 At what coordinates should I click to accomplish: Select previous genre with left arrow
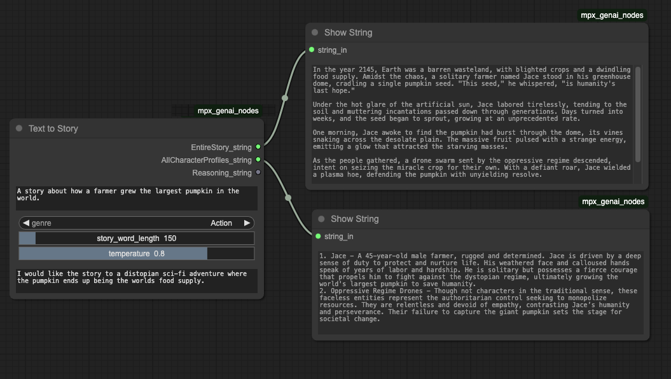[x=26, y=223]
